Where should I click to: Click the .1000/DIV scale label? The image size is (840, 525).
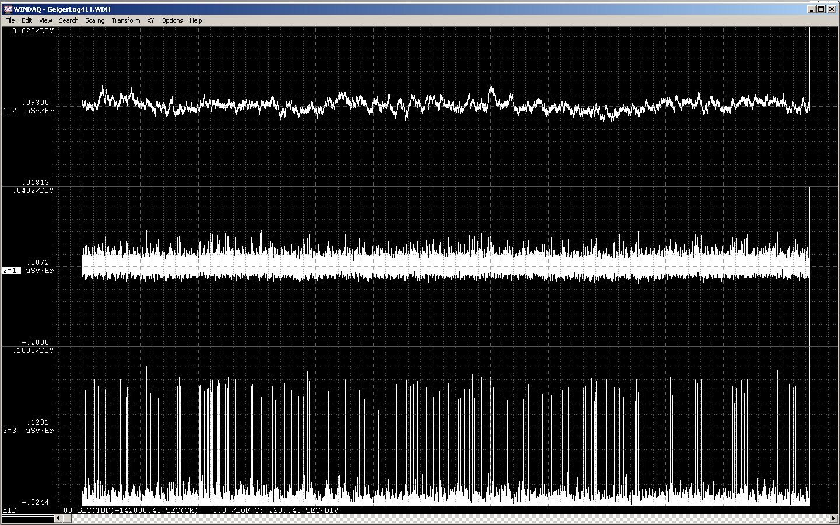[x=34, y=351]
